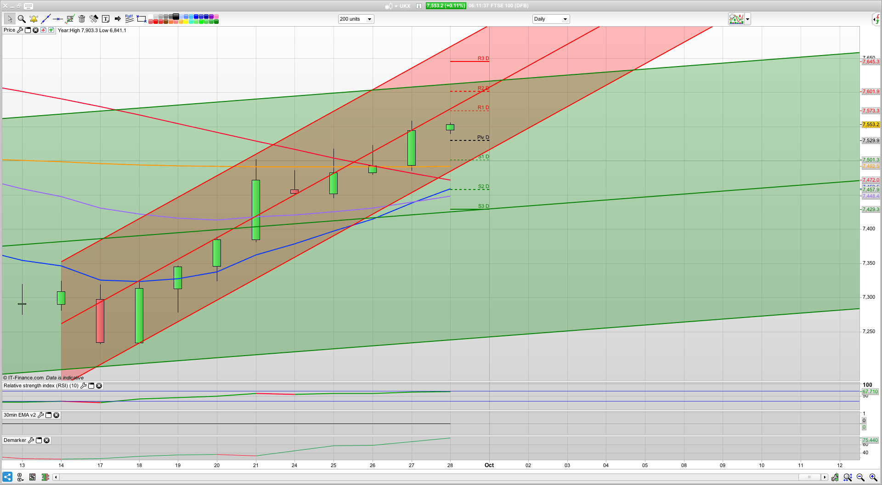Pick the pink color swatch top row
Viewport: 882px width, 485px height.
pos(216,17)
